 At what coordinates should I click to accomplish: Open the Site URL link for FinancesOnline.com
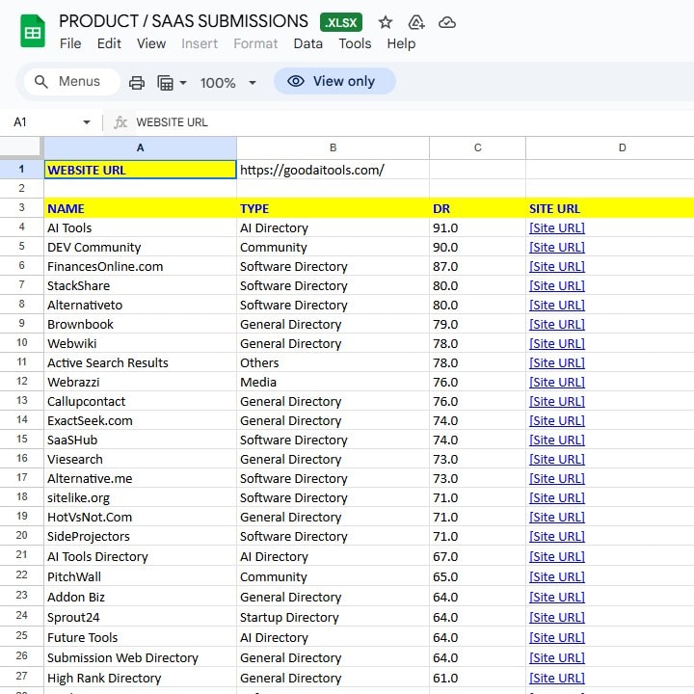[x=557, y=266]
